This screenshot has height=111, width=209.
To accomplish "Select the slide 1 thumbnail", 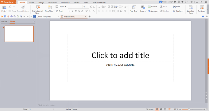I will [19, 34].
